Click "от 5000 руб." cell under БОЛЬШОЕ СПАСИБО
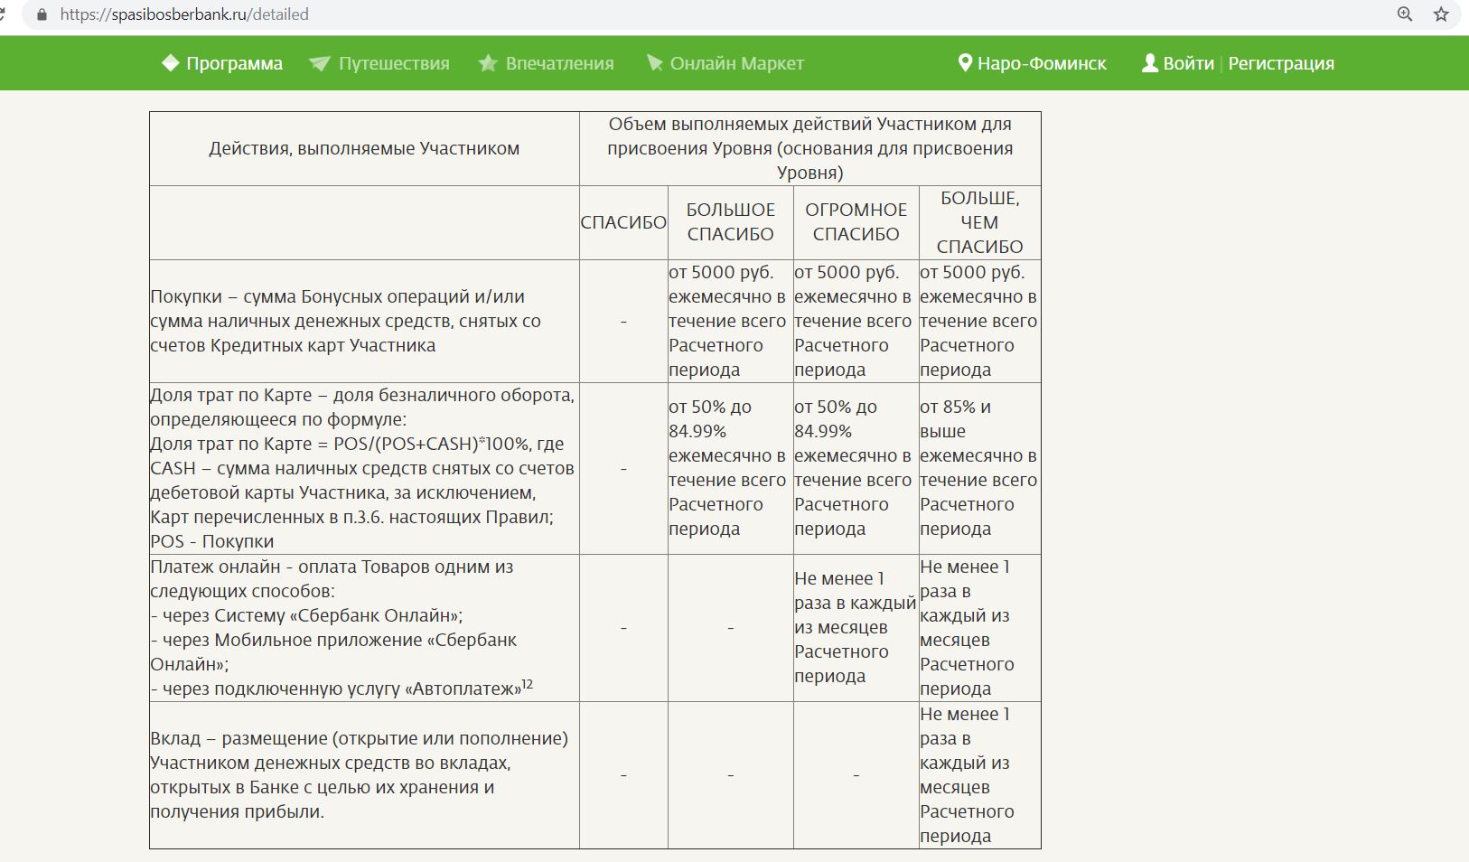Viewport: 1469px width, 862px height. coord(730,321)
